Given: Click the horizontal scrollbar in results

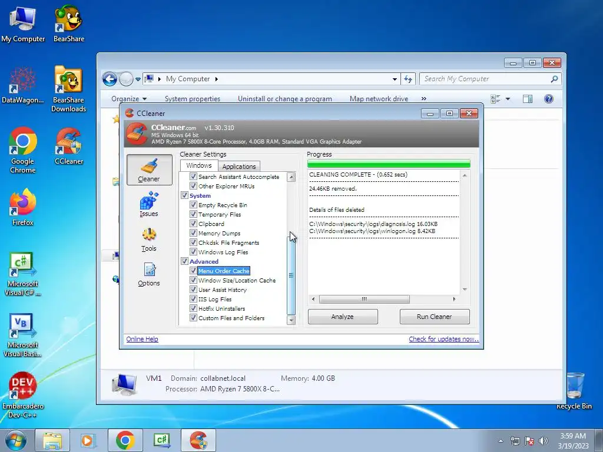Looking at the screenshot, I should coord(364,299).
